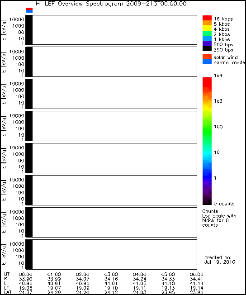Click the R value 34.41
The width and height of the screenshot is (246, 295).
coord(197,279)
